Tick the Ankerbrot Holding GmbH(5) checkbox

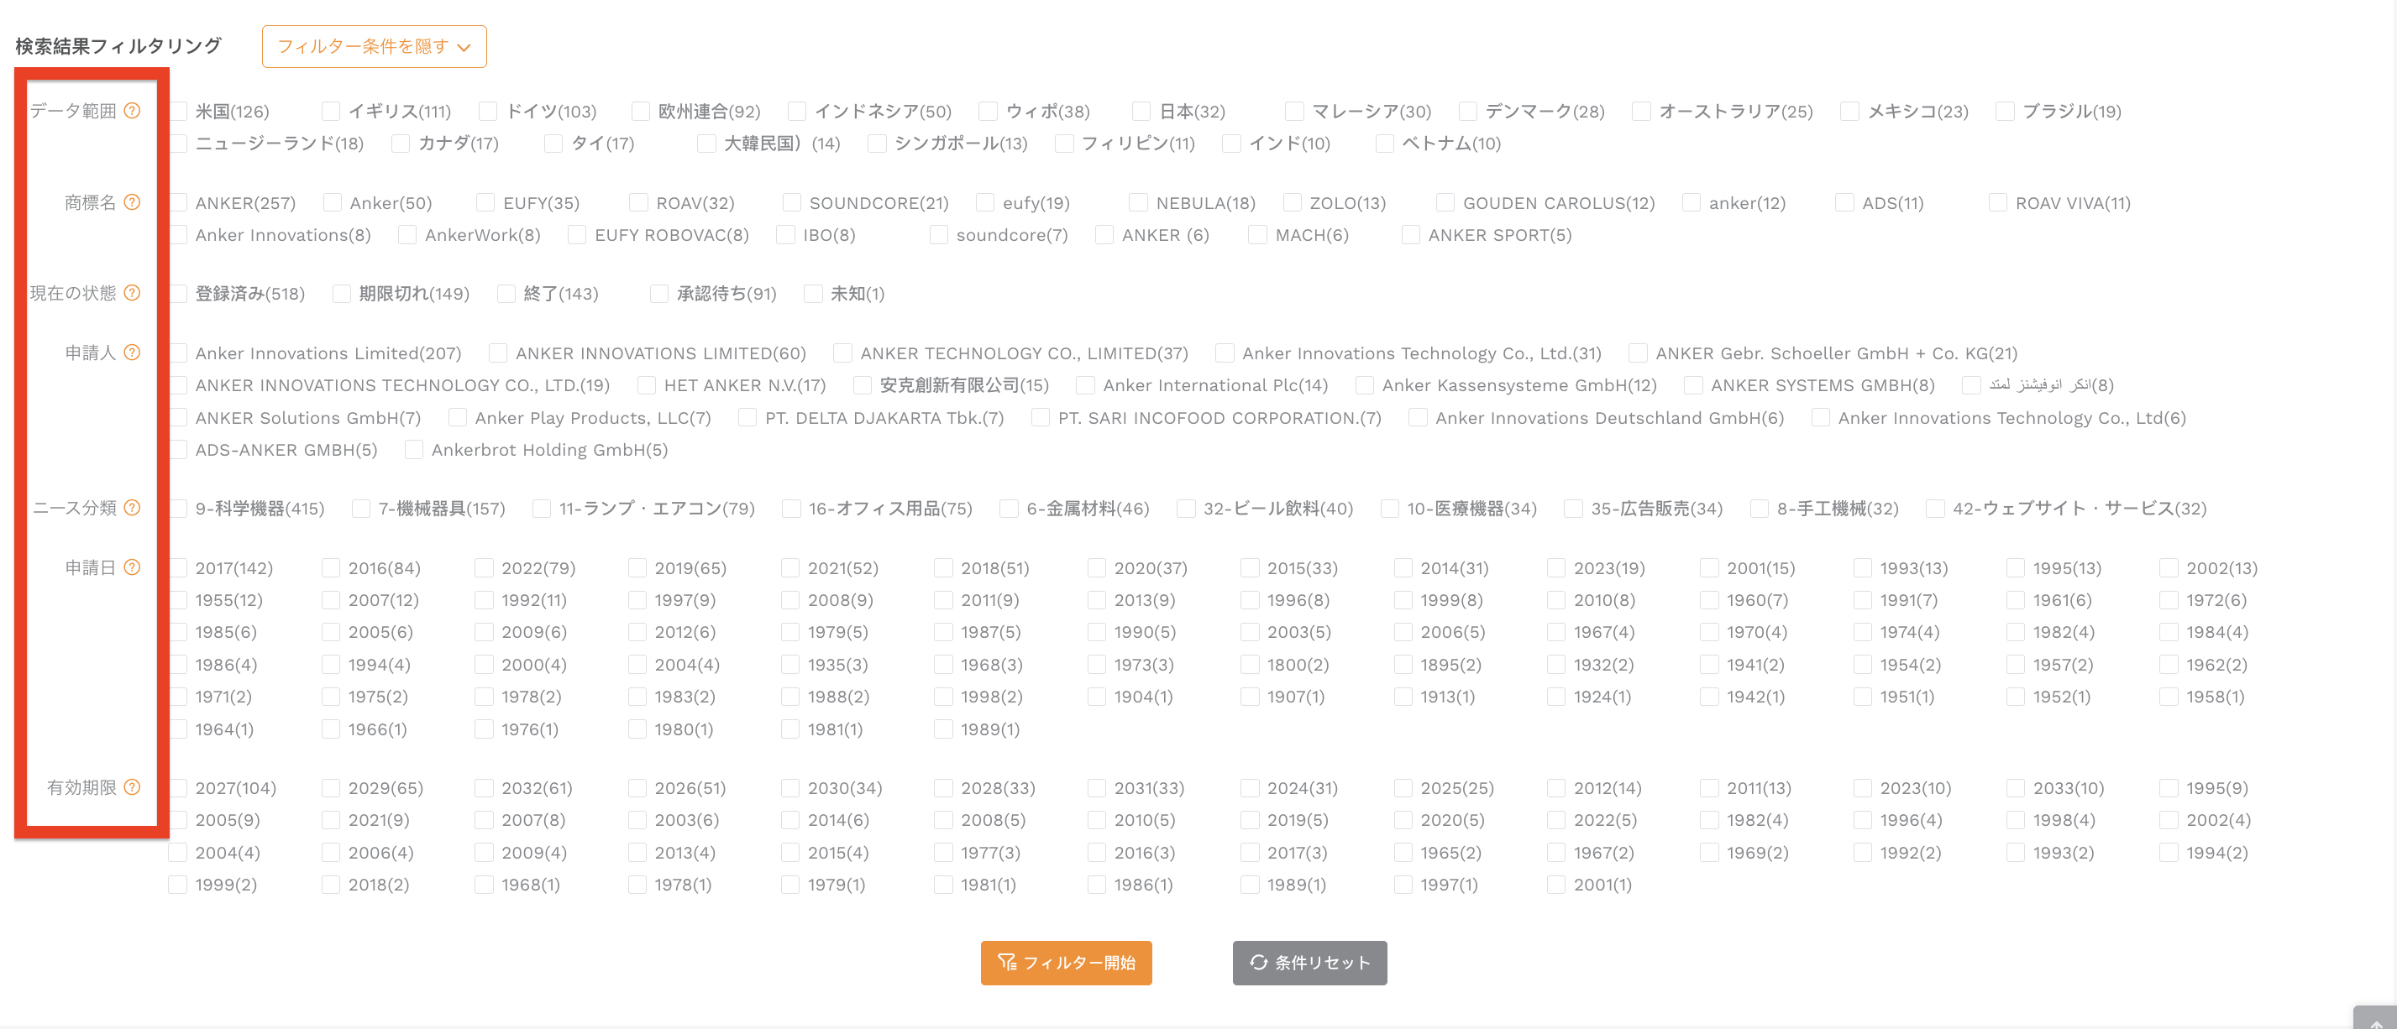(414, 450)
